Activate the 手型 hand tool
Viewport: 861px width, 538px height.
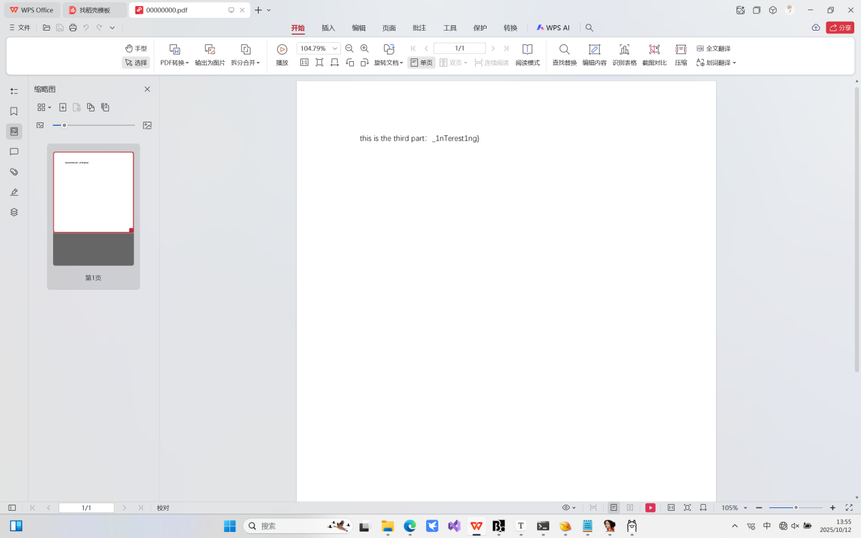click(136, 48)
